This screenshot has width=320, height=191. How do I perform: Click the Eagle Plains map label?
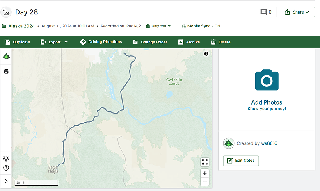[53, 169]
